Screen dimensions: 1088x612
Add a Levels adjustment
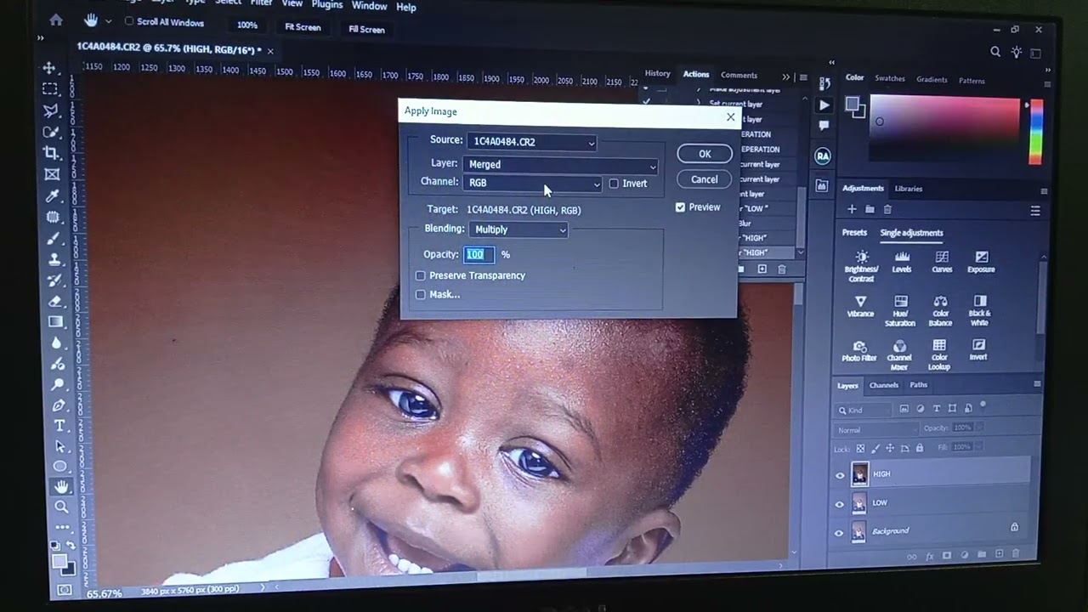click(902, 262)
